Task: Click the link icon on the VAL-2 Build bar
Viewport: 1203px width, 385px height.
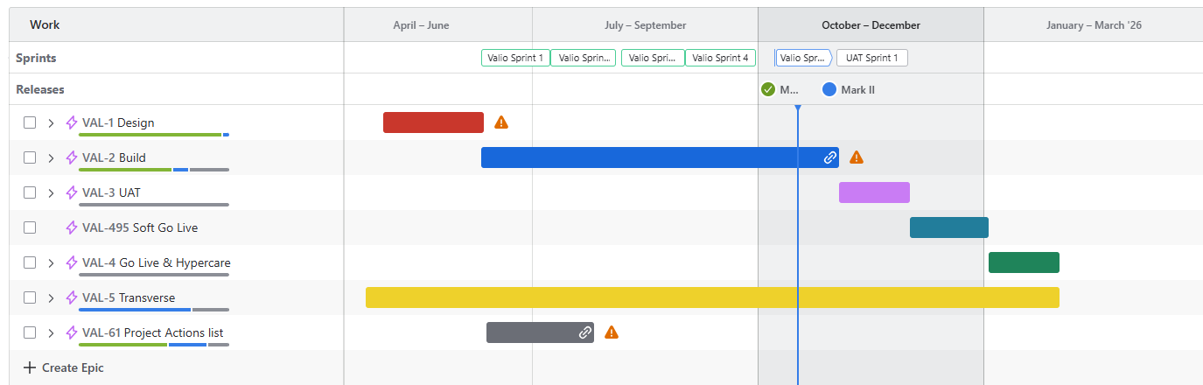Action: (x=829, y=157)
